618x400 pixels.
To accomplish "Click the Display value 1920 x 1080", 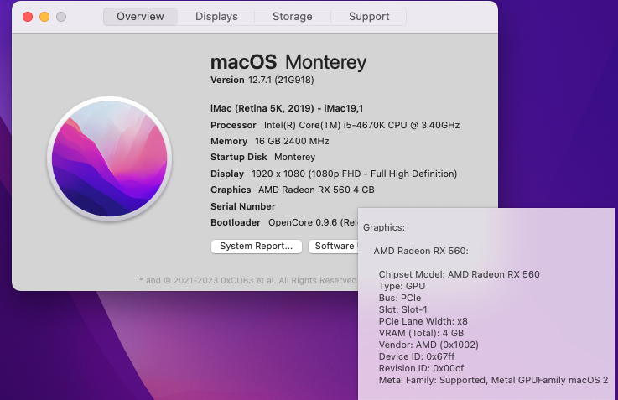I will click(355, 174).
